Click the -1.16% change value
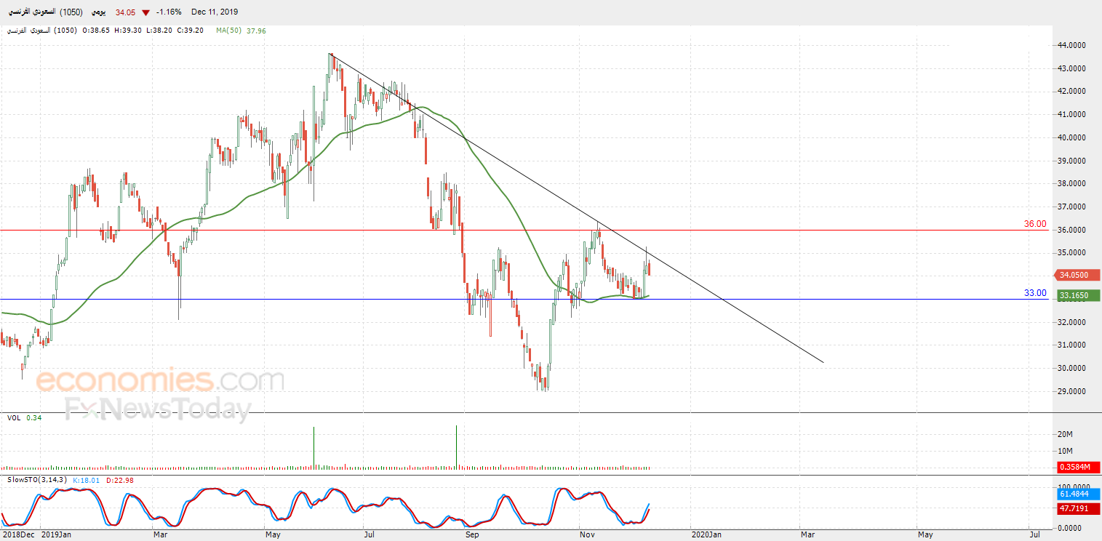The width and height of the screenshot is (1102, 541). pyautogui.click(x=169, y=12)
